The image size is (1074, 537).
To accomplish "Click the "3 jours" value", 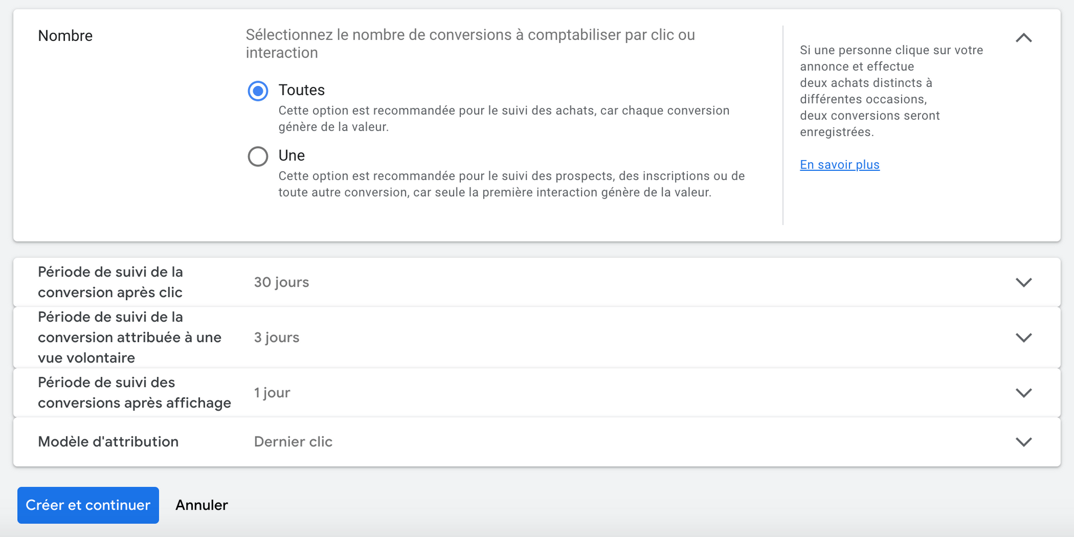I will pos(277,338).
